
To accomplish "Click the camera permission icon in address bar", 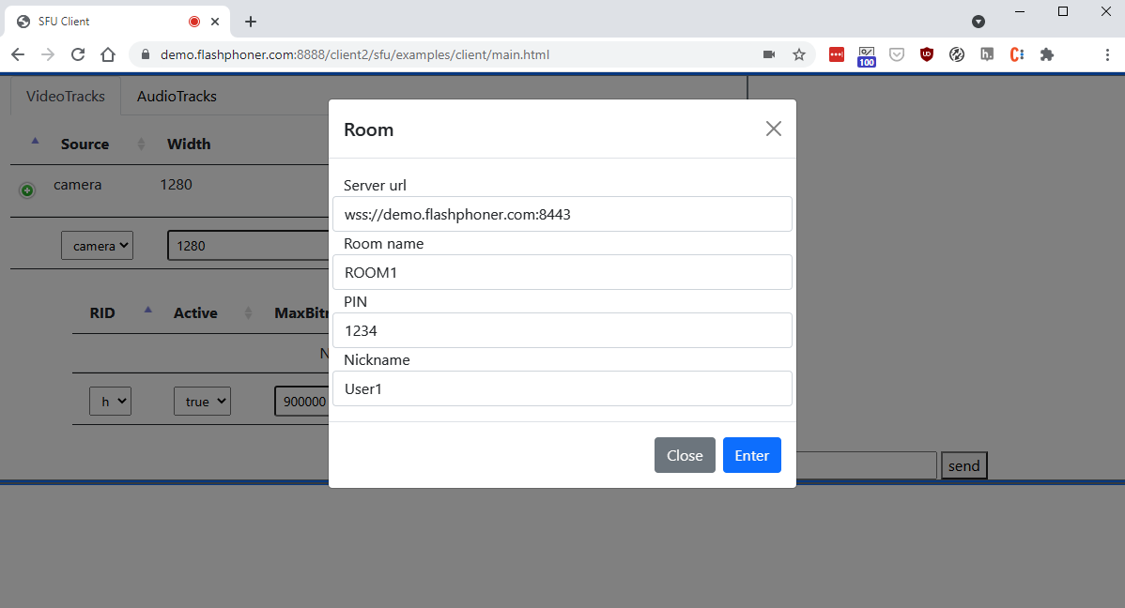I will [769, 55].
